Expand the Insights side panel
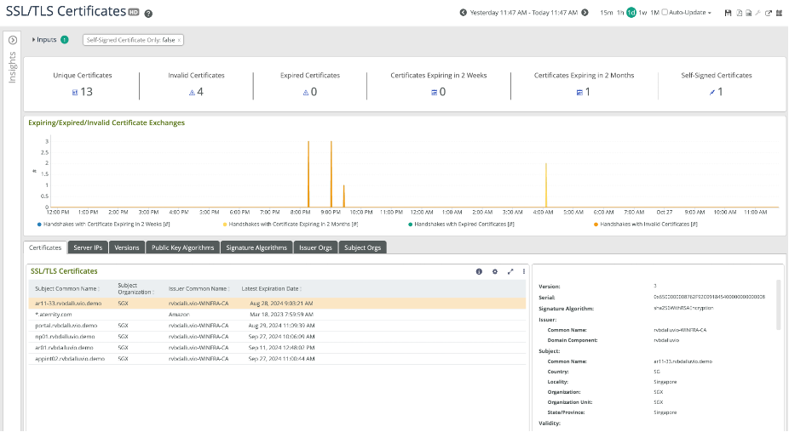Viewport: 789px width, 432px height. pyautogui.click(x=13, y=40)
